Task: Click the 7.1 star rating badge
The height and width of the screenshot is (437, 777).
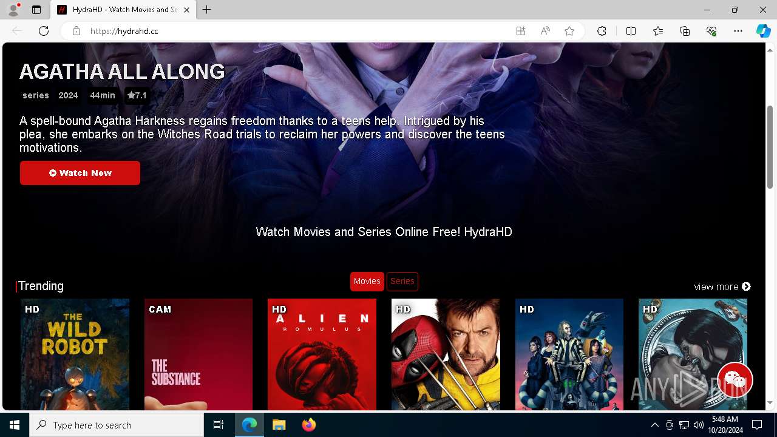Action: [x=137, y=95]
